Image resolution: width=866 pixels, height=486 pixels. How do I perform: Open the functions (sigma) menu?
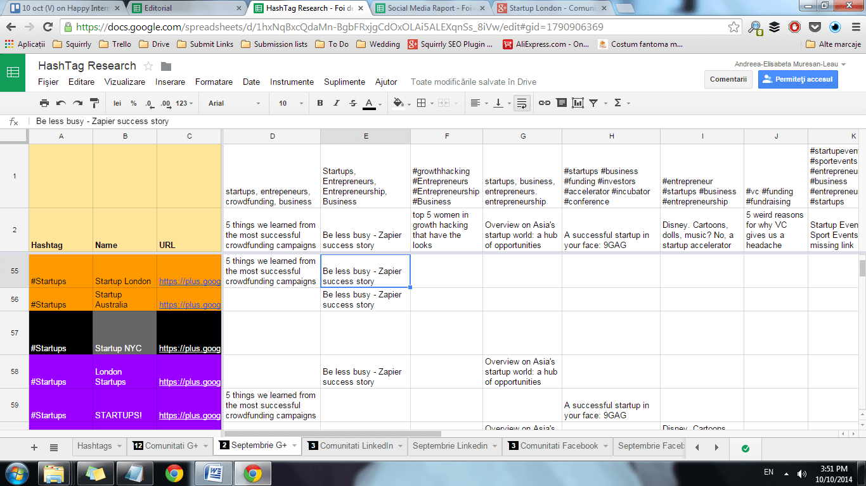click(621, 103)
